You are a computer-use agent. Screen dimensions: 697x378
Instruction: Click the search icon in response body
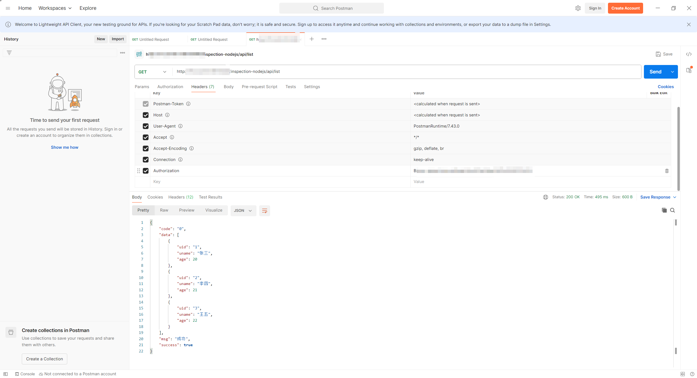tap(672, 210)
